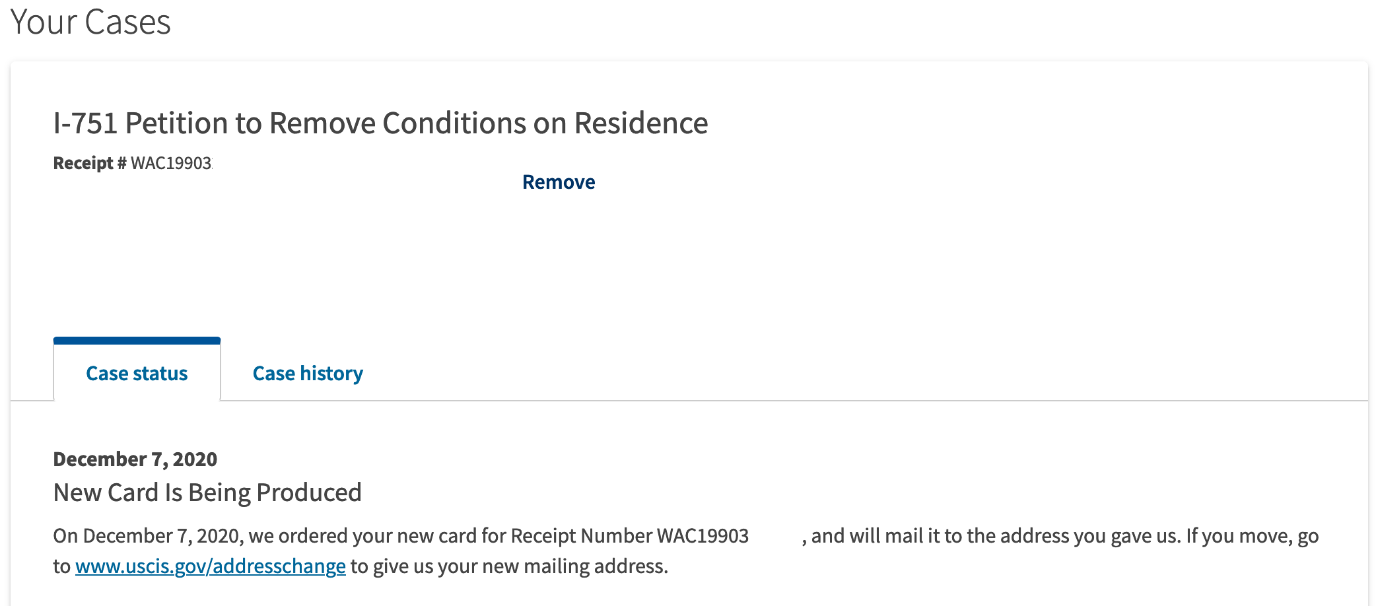Click the bold December 7, 2020 date

click(135, 459)
